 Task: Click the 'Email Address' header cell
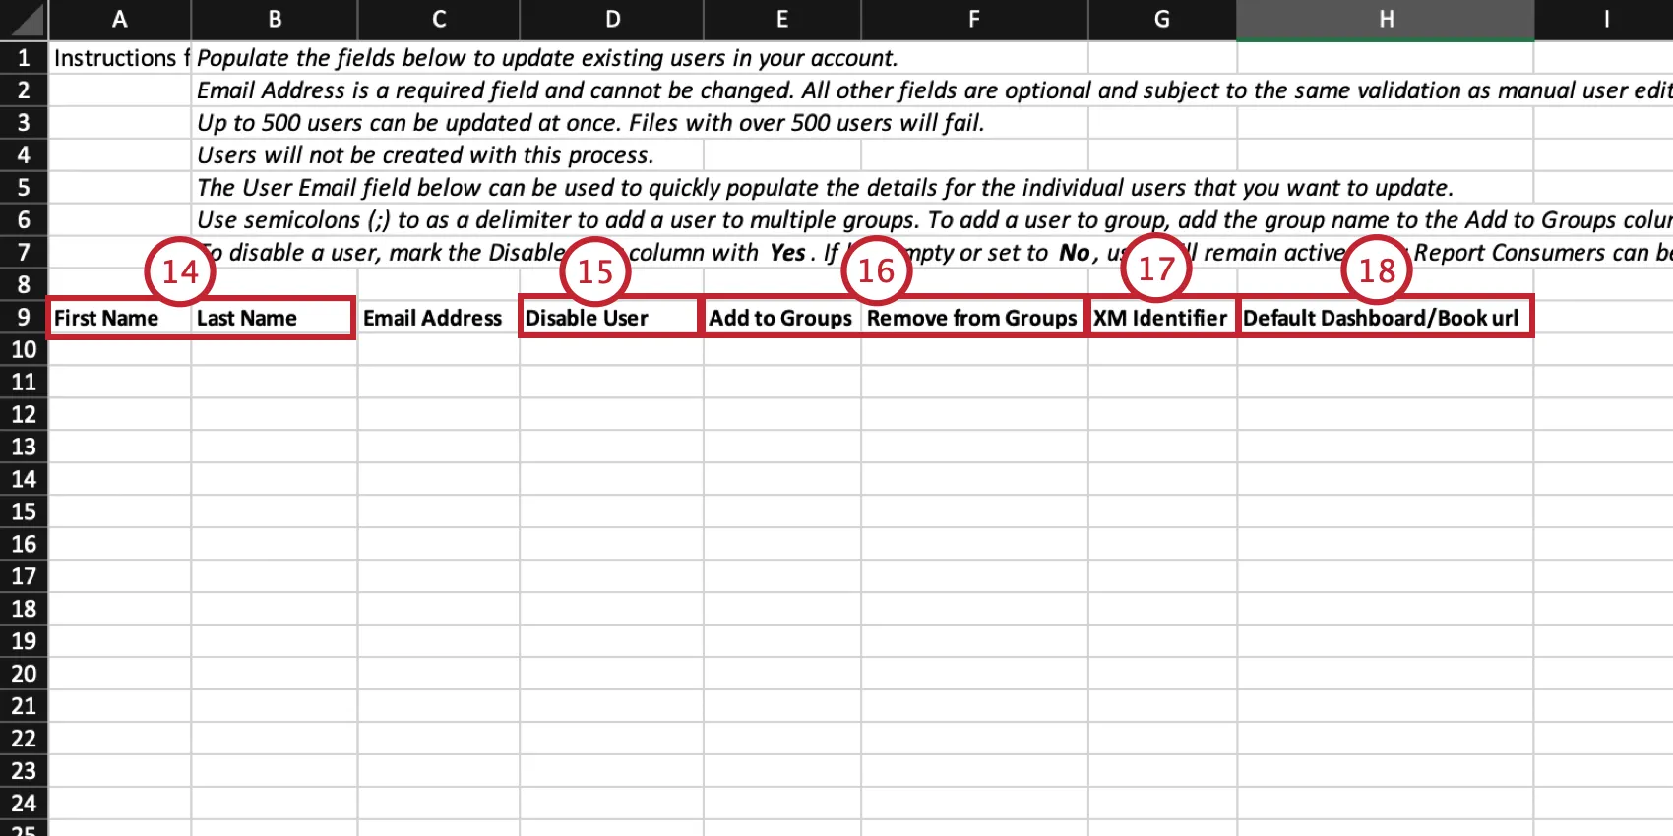[x=439, y=318]
